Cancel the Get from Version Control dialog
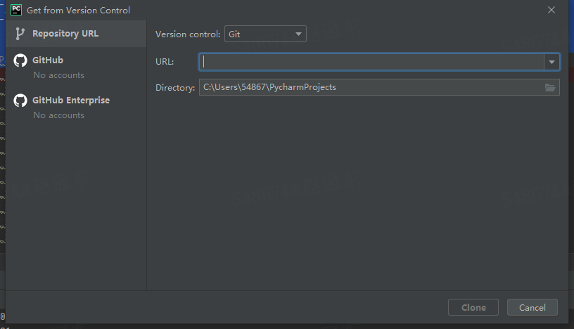Viewport: 574px width, 329px height. click(532, 307)
